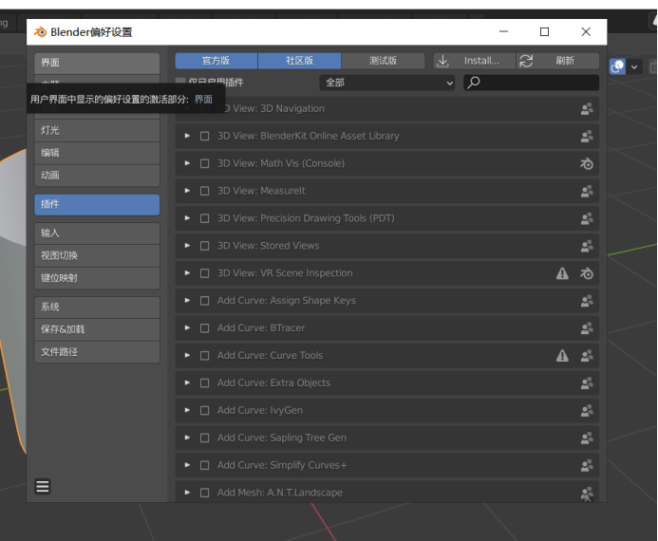Click community icon beside Sapling Tree Gen
658x541 pixels.
click(587, 438)
